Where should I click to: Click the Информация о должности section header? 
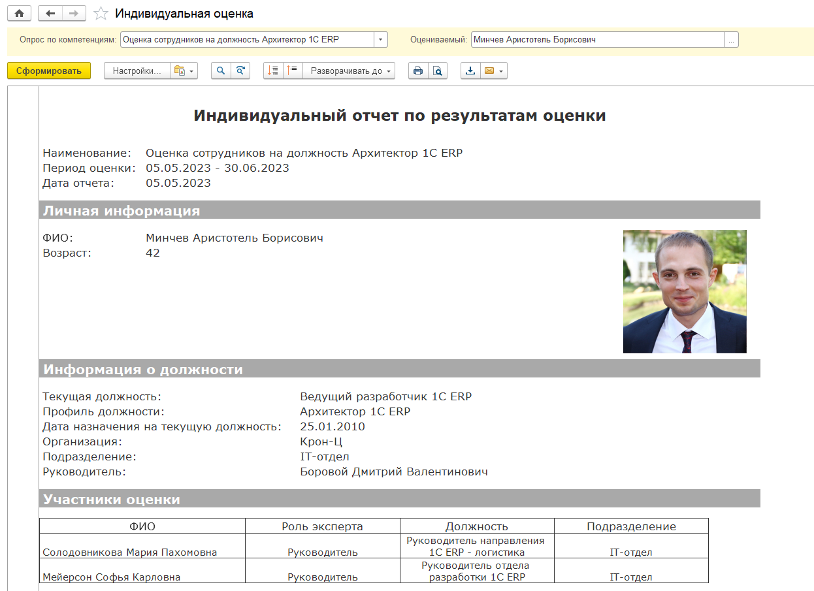tap(400, 369)
